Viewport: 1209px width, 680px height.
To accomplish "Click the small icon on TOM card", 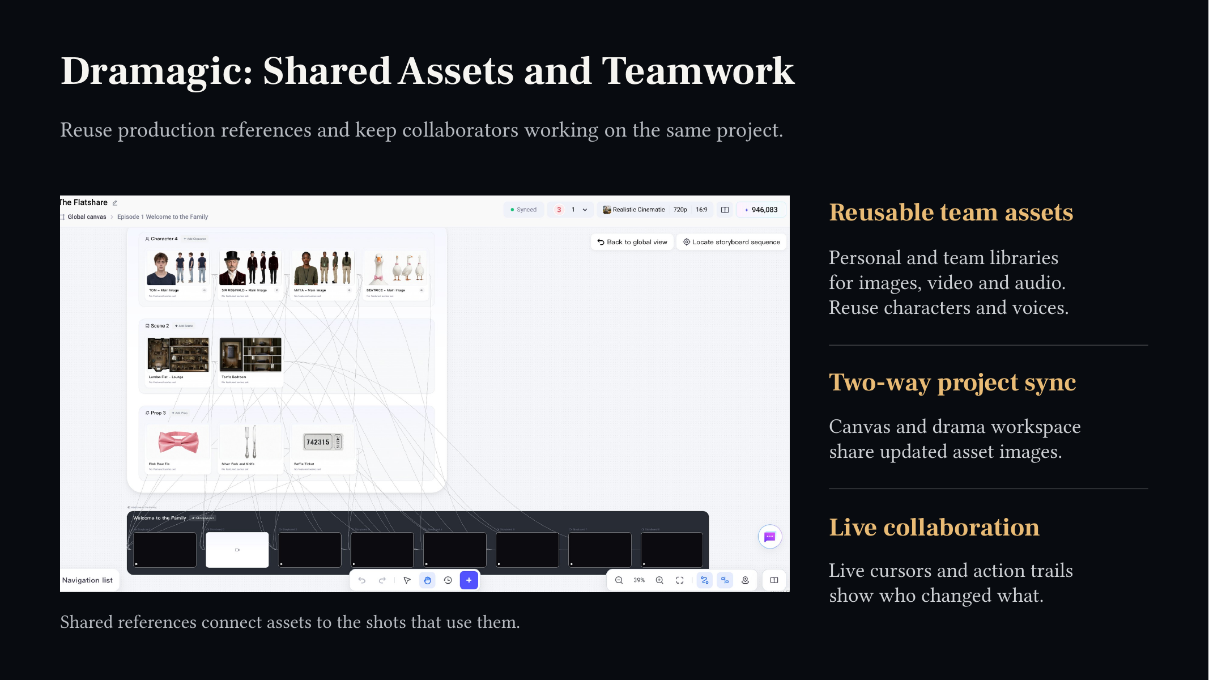I will click(205, 290).
